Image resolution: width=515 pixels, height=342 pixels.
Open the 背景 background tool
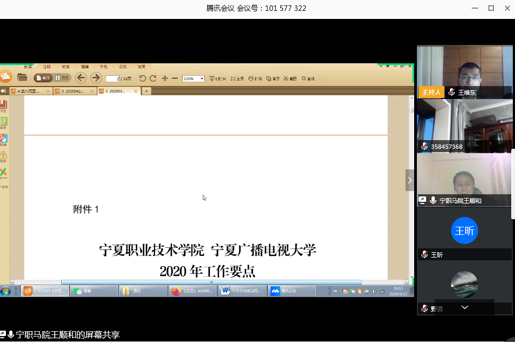tap(273, 78)
